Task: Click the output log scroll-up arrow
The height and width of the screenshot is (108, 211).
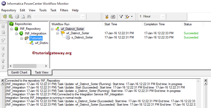Action: (x=198, y=81)
